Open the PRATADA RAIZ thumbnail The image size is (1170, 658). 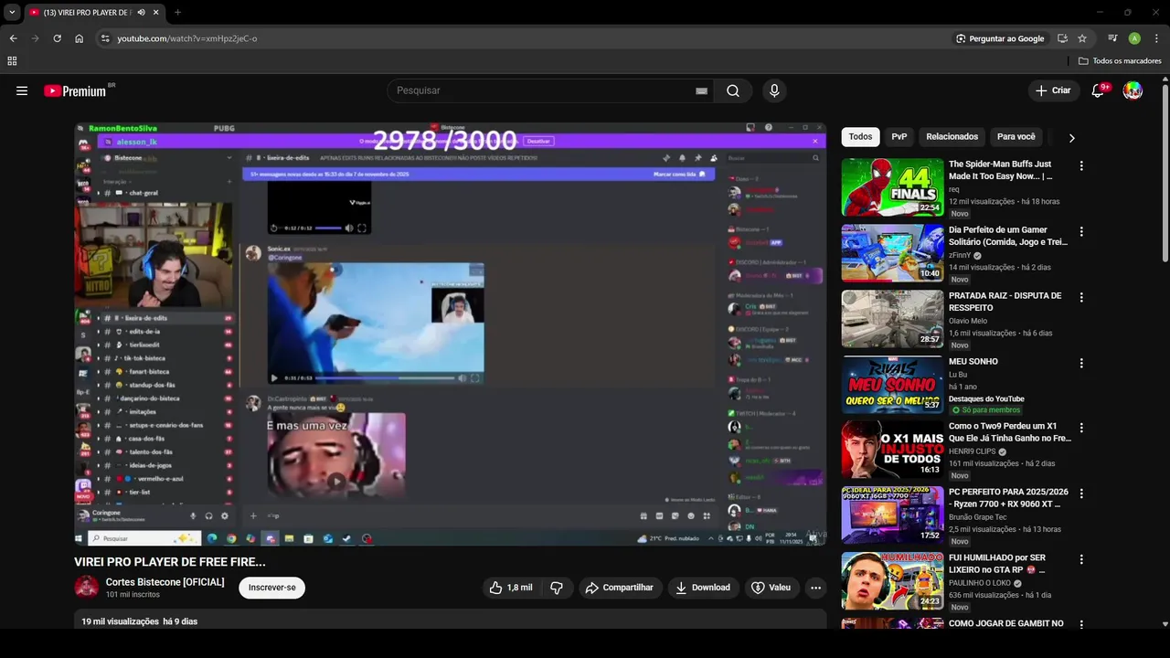tap(892, 319)
